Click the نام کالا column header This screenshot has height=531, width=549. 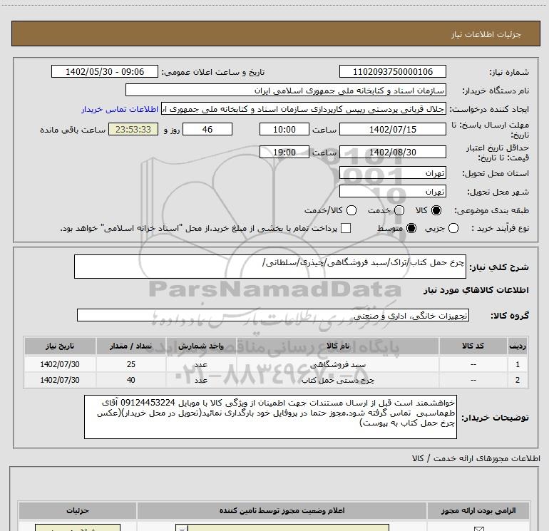tap(337, 346)
